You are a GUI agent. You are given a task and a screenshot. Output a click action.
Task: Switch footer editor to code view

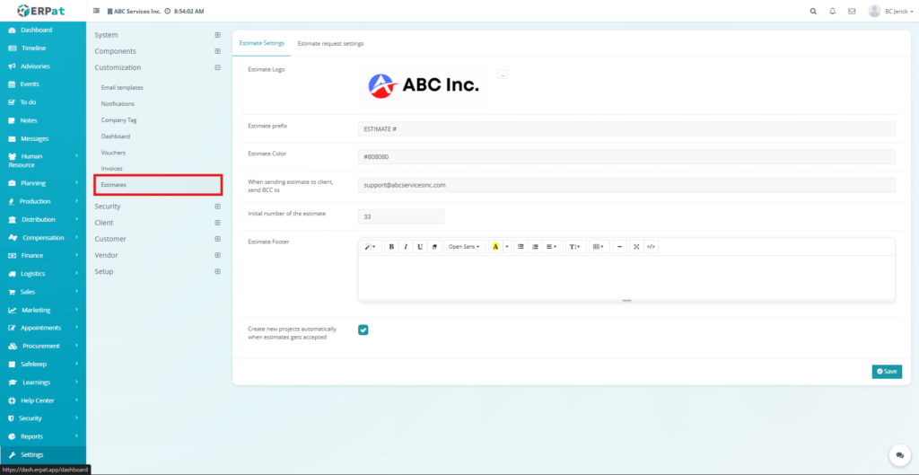point(651,246)
